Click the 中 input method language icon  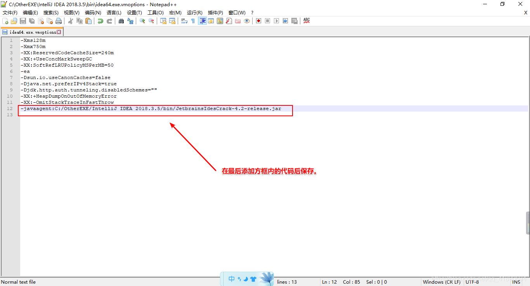pyautogui.click(x=232, y=279)
